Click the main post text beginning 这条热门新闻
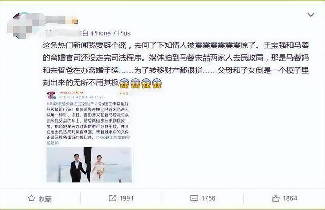This screenshot has width=325, height=210. (x=176, y=64)
